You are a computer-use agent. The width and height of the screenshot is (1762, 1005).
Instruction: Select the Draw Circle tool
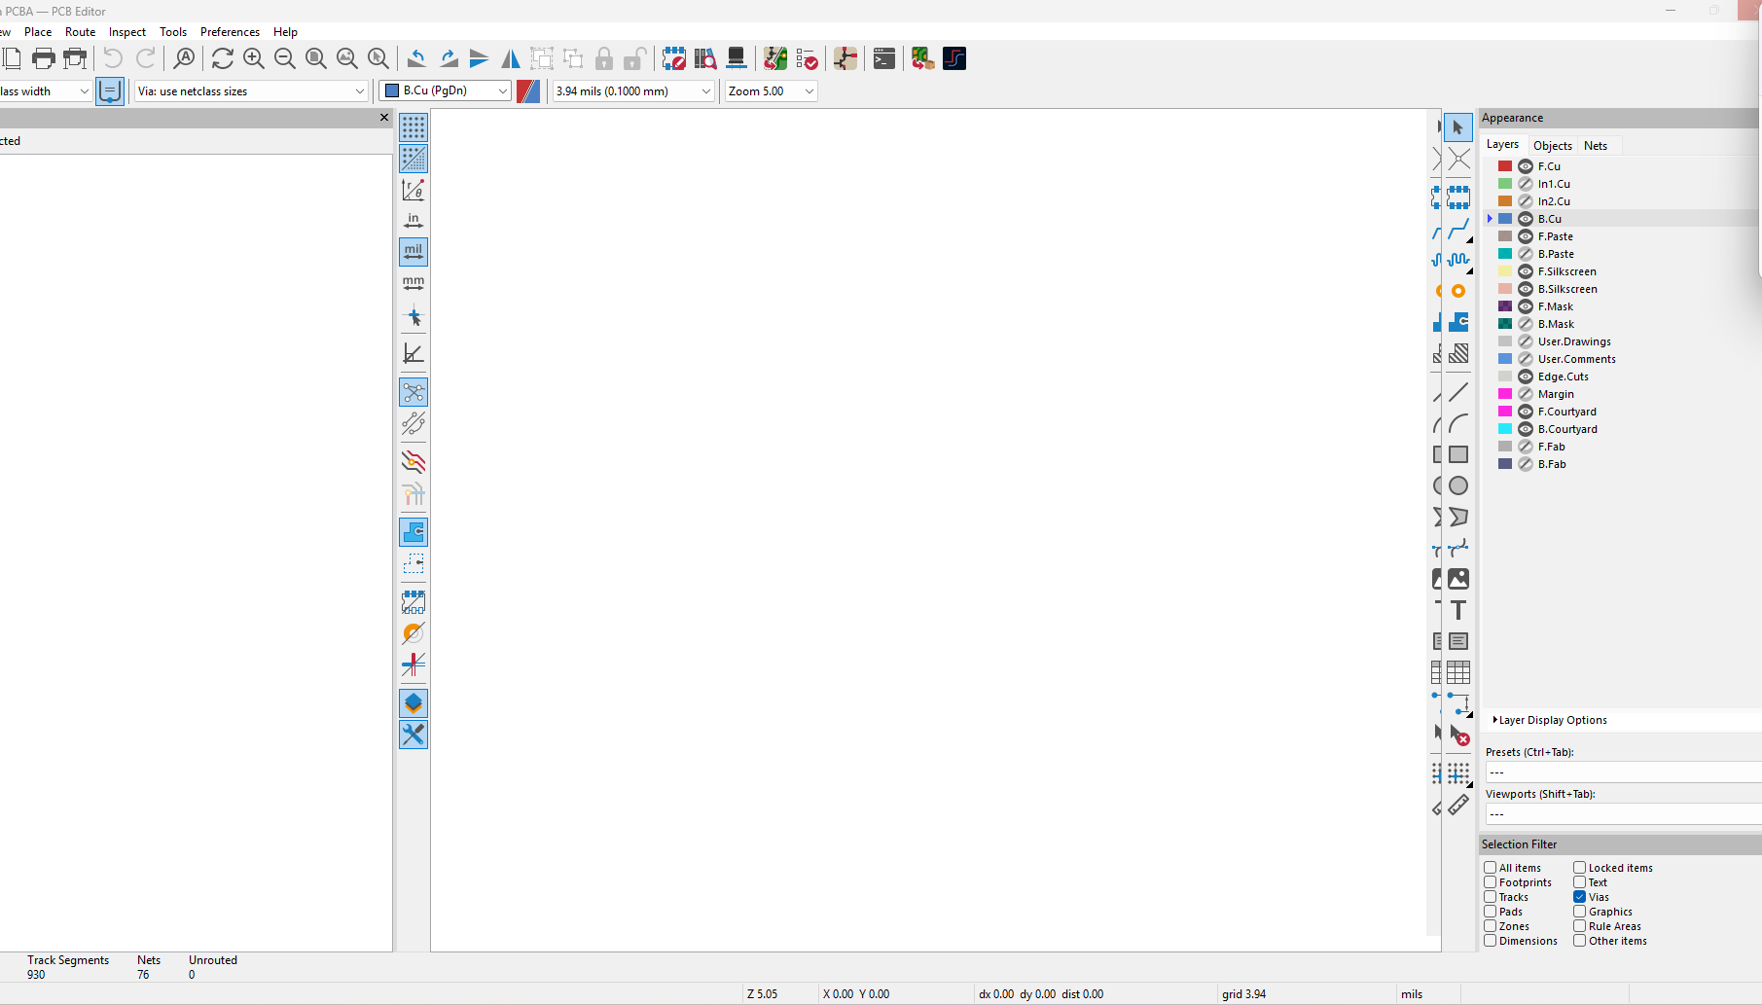[1457, 485]
